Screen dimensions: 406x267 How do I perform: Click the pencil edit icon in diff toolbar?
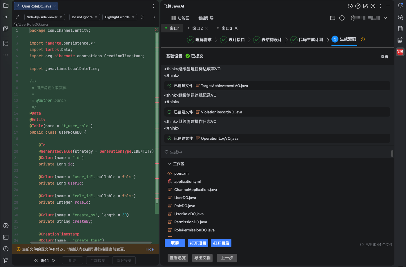[17, 17]
